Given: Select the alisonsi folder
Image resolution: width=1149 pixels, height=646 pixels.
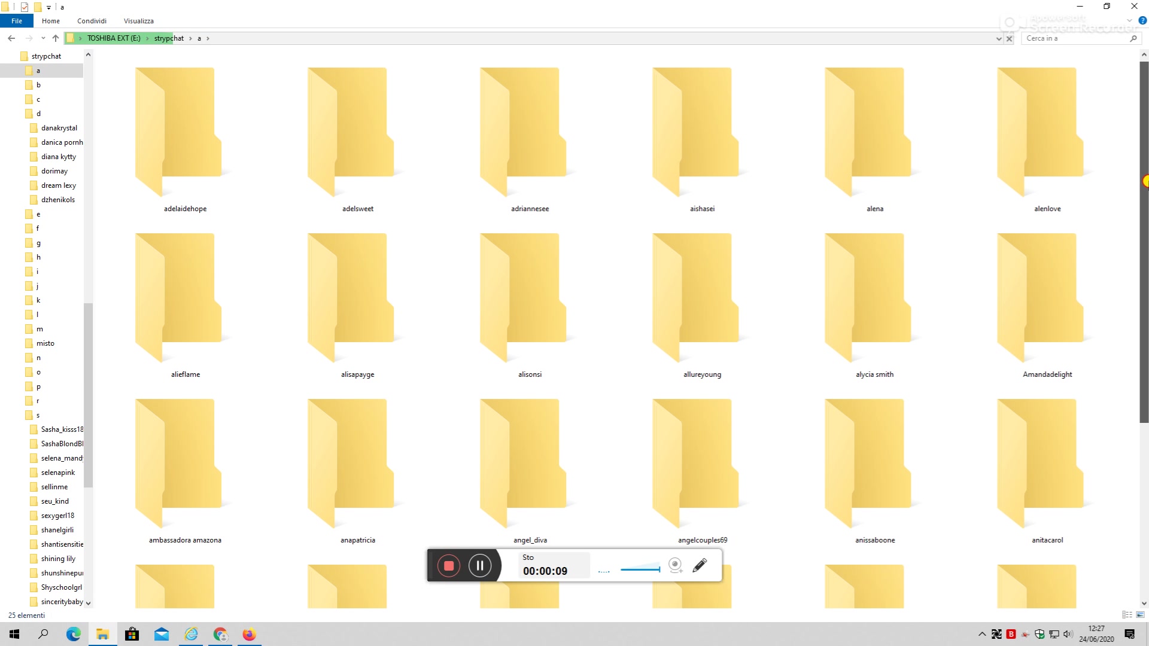Looking at the screenshot, I should [x=530, y=306].
